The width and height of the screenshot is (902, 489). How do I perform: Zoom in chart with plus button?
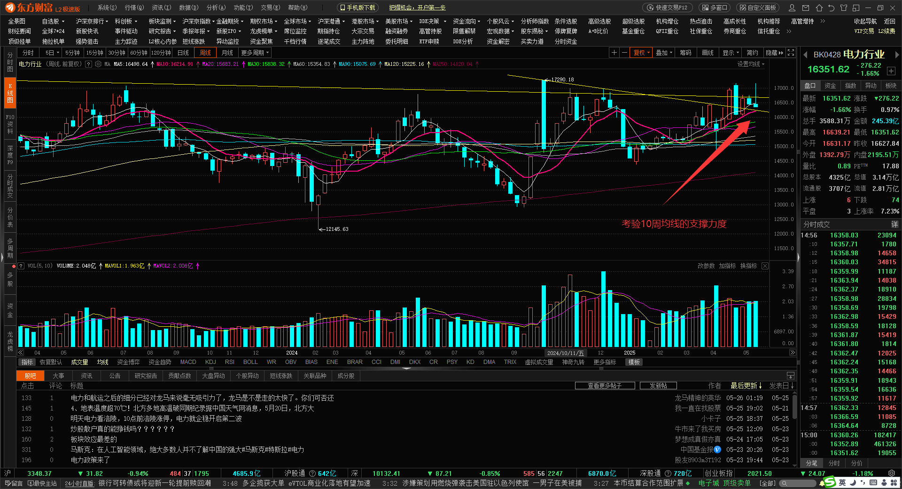click(x=614, y=53)
